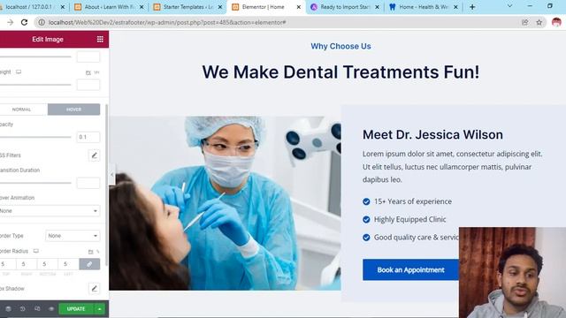
Task: Close the Starter Templates tab
Action: (220, 7)
